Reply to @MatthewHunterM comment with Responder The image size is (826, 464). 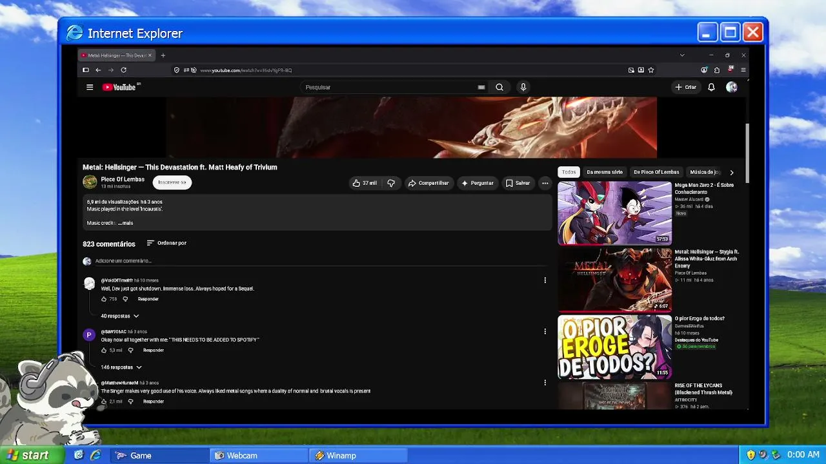coord(153,401)
